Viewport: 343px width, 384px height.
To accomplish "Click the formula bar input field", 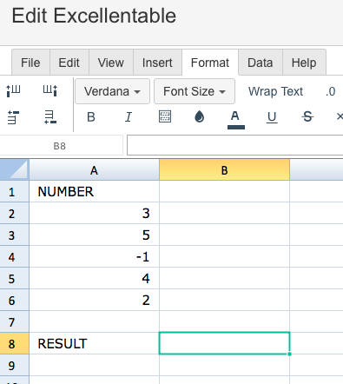I will (x=234, y=145).
